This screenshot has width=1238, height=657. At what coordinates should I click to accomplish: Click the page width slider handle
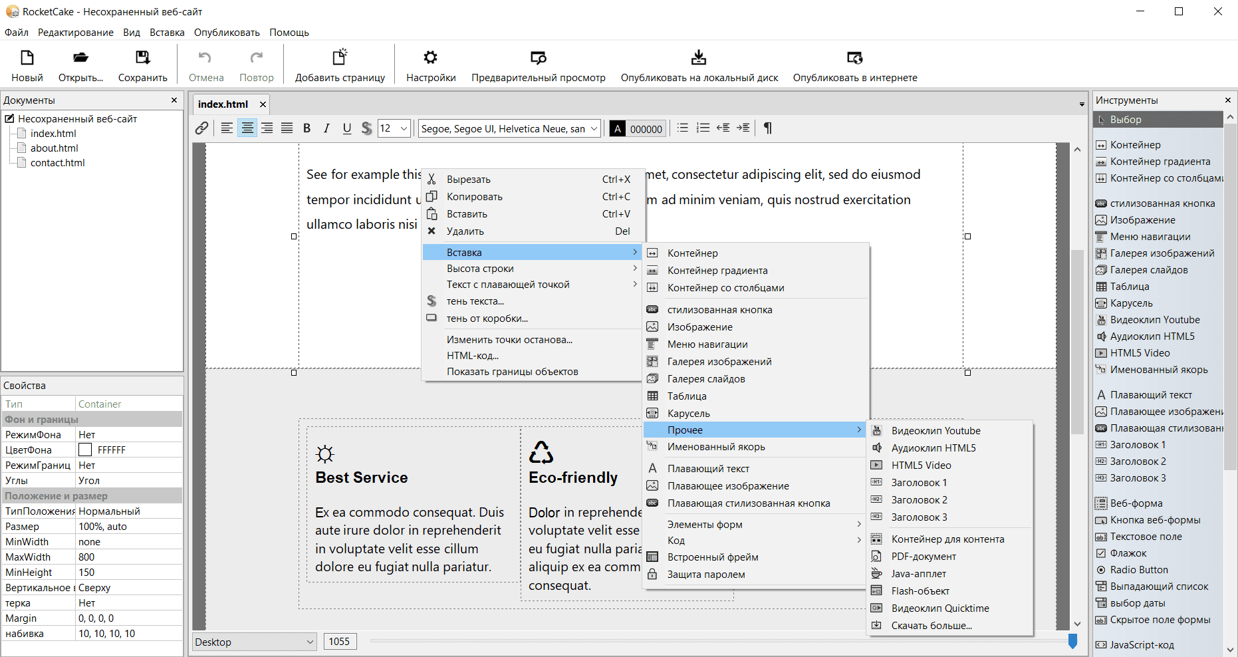1072,641
